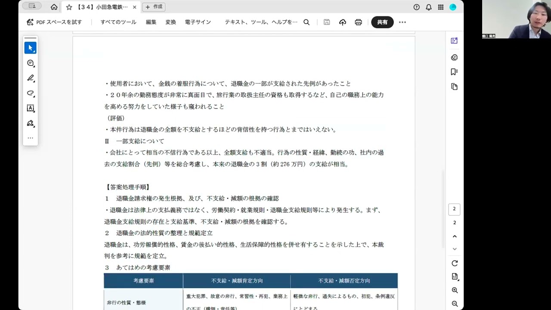Open the notifications bell icon
551x310 pixels.
tap(429, 7)
